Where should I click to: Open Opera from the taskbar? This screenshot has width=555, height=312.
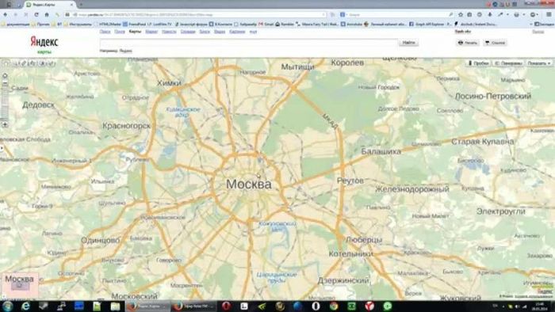coord(226,306)
